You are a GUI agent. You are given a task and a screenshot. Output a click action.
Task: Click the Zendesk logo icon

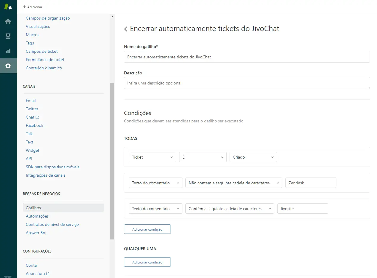8,7
